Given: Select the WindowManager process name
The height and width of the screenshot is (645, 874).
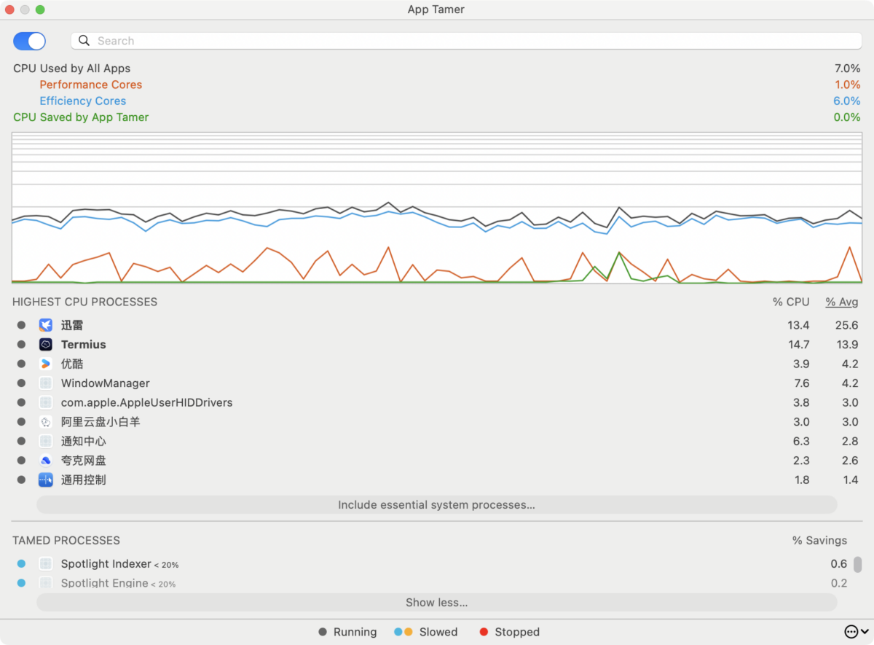Looking at the screenshot, I should (106, 383).
